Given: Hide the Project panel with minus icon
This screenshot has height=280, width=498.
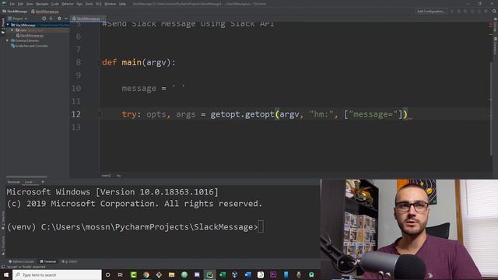Looking at the screenshot, I should (x=66, y=19).
